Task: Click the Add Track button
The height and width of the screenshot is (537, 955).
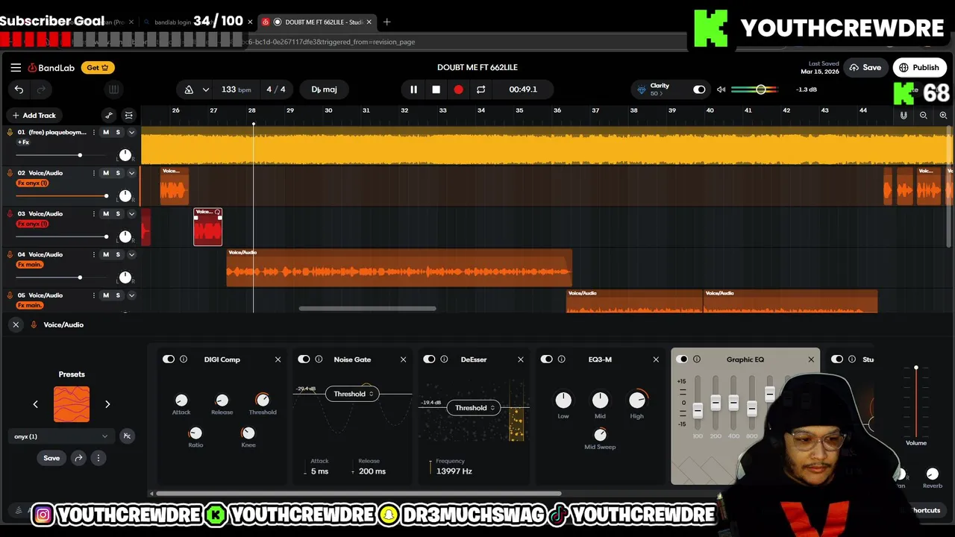Action: [34, 115]
